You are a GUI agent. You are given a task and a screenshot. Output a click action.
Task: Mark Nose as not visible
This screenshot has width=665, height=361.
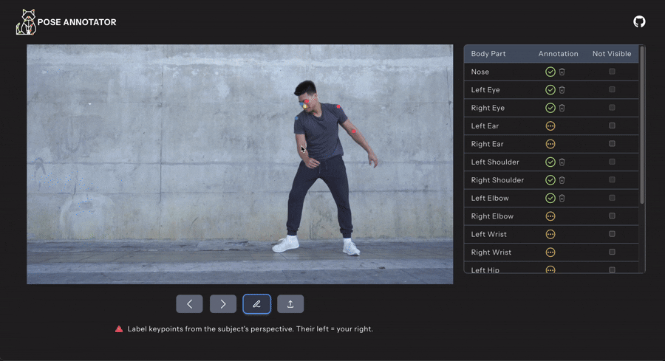612,72
